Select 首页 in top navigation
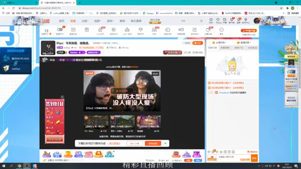Image resolution: width=301 pixels, height=169 pixels. tap(62, 21)
